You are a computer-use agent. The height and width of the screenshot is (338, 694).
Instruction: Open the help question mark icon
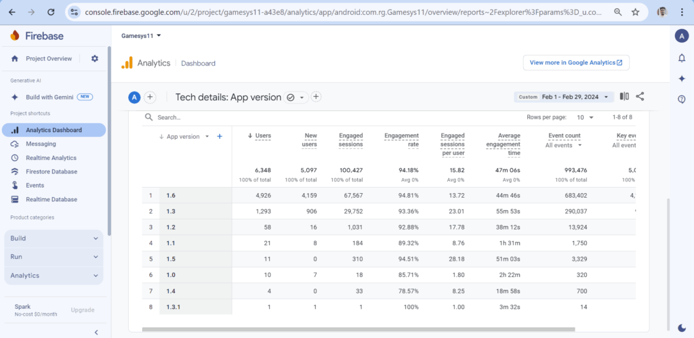point(682,100)
